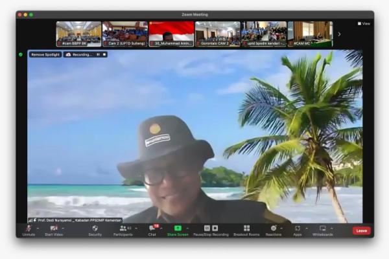Select the Gorontalo CAM 2 thumbnail
The width and height of the screenshot is (389, 259).
218,34
